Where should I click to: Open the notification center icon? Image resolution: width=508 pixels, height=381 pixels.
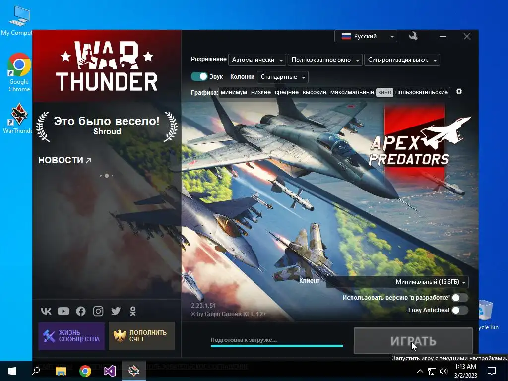click(492, 371)
